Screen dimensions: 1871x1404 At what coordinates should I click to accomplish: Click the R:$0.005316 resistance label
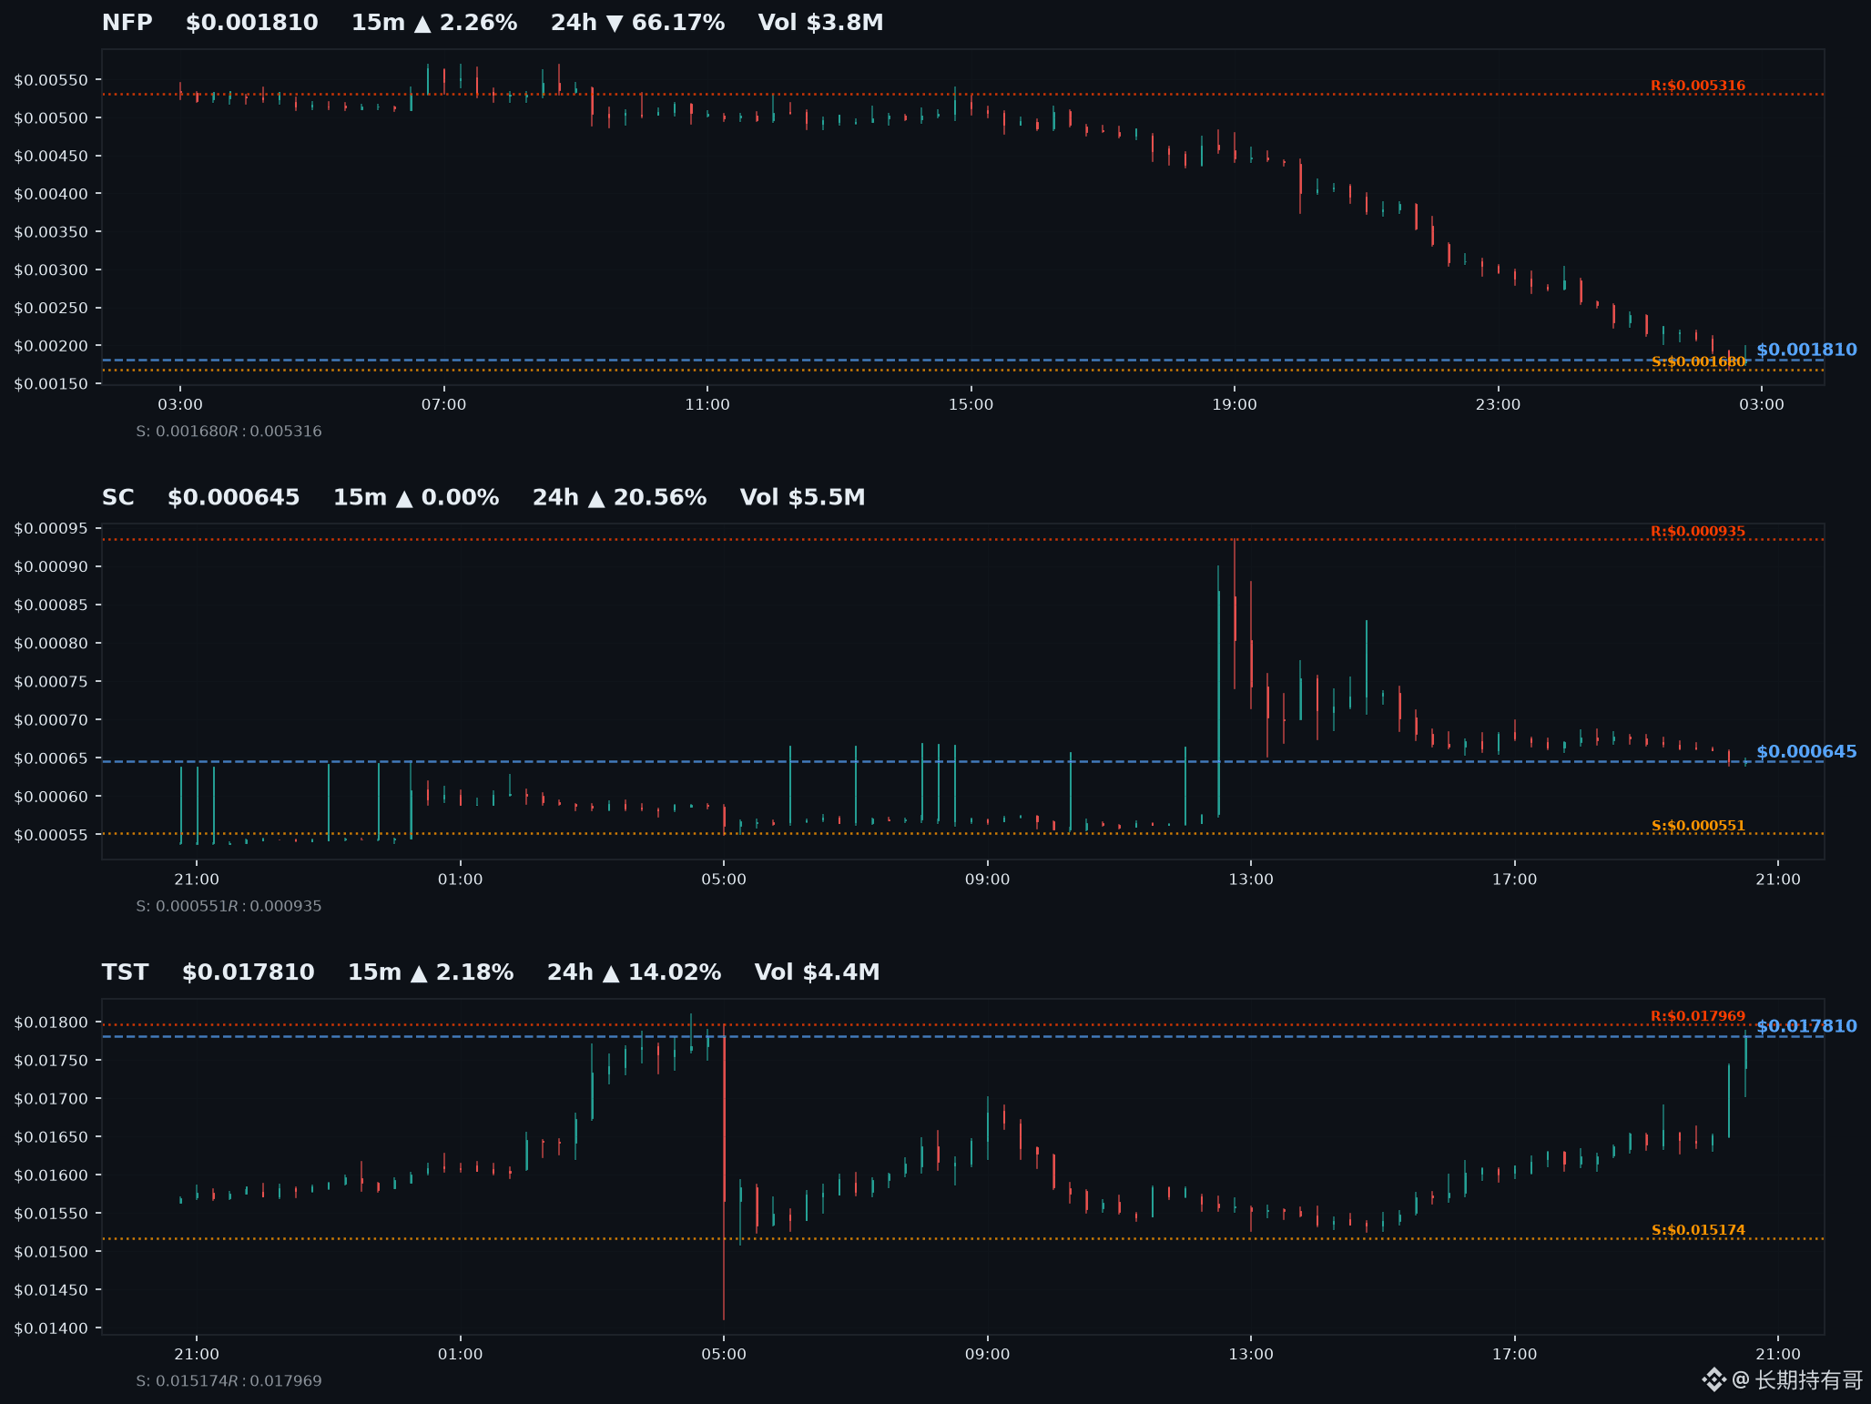click(1698, 86)
